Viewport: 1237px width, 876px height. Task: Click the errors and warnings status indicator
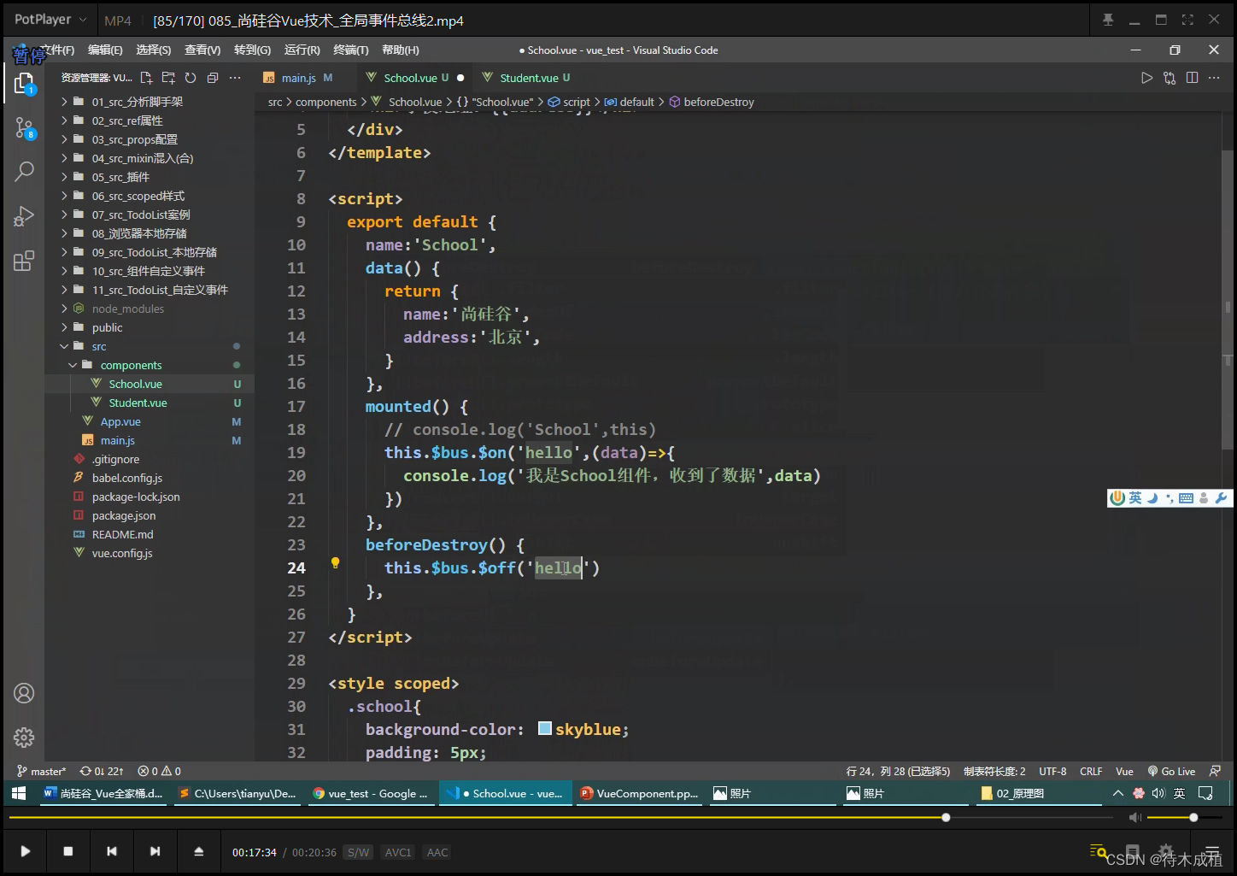click(160, 771)
